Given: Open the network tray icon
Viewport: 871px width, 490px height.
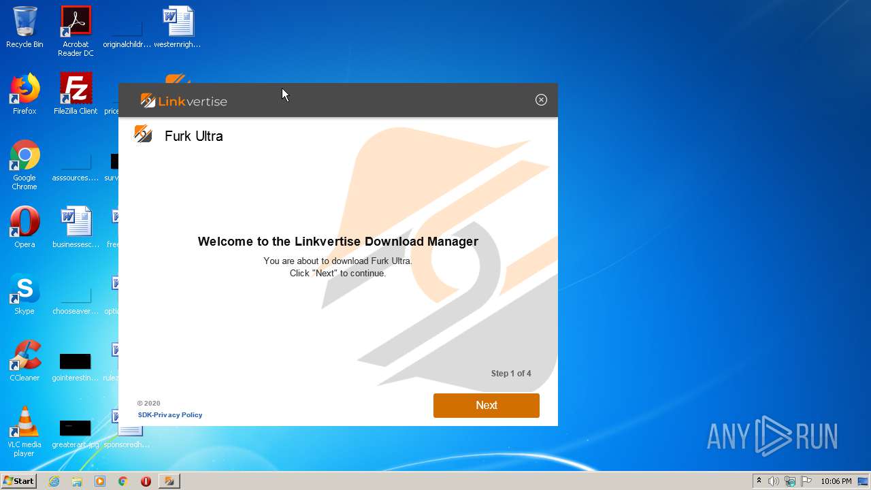Looking at the screenshot, I should (790, 481).
